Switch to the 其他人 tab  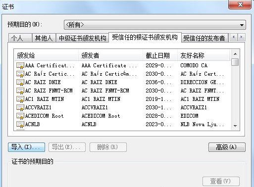pyautogui.click(x=44, y=38)
